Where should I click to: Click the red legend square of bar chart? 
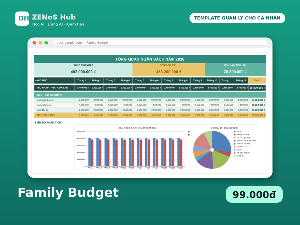(x=189, y=135)
